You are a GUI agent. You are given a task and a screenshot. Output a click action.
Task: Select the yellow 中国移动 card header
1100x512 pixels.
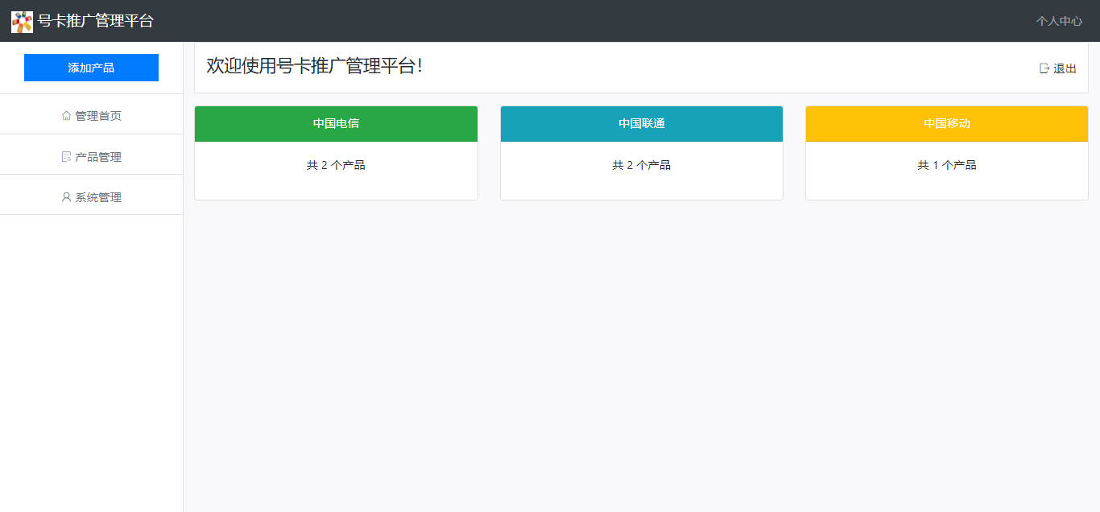(947, 124)
